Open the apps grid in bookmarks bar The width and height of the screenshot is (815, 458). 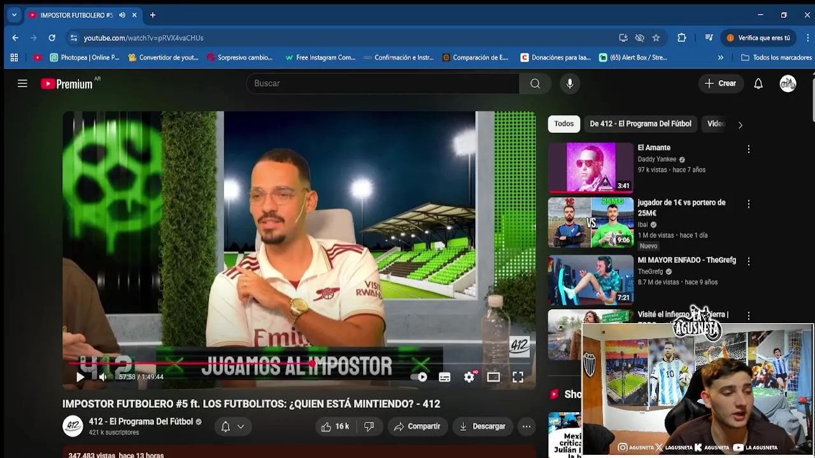pos(14,57)
